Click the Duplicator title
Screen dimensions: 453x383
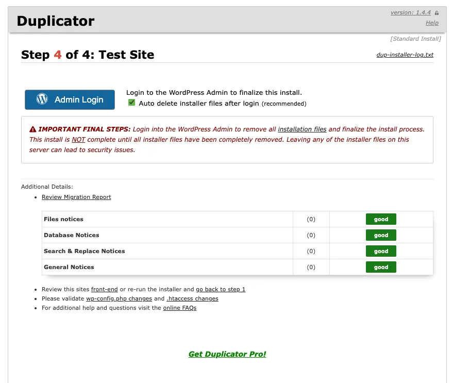coord(56,21)
